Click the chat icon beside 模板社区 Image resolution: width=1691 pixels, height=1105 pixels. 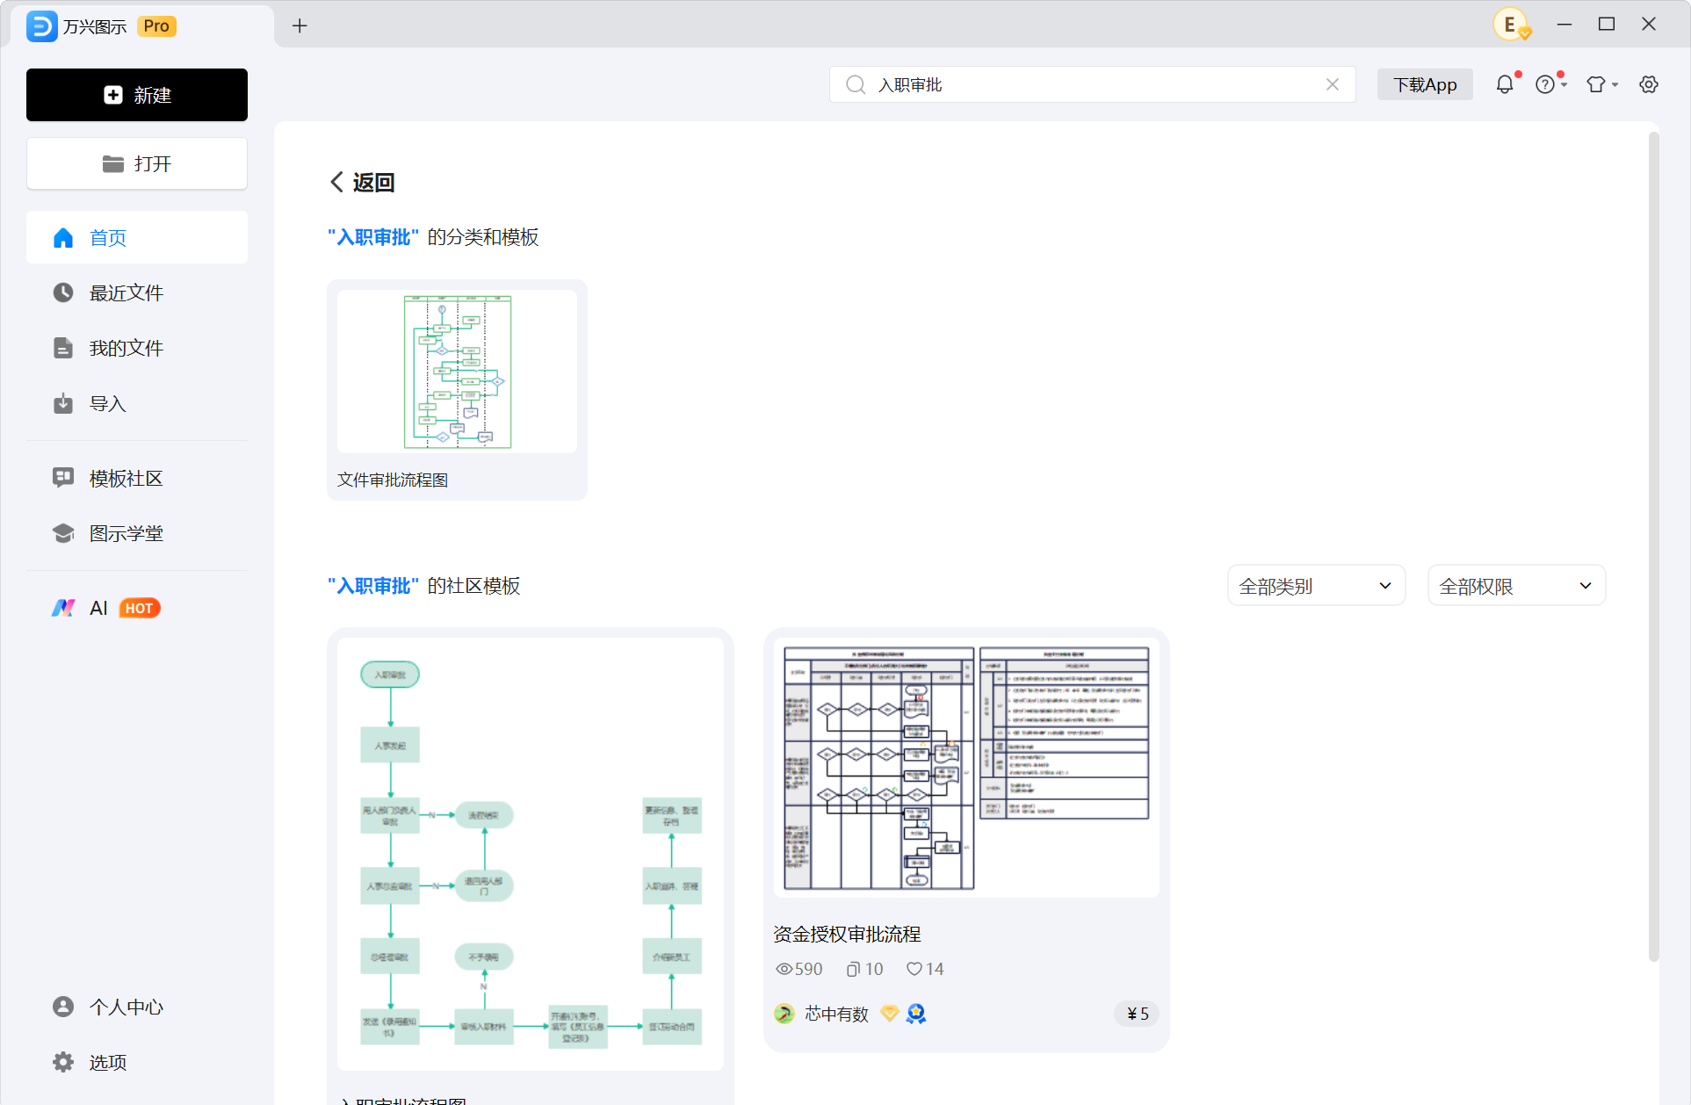pyautogui.click(x=63, y=478)
